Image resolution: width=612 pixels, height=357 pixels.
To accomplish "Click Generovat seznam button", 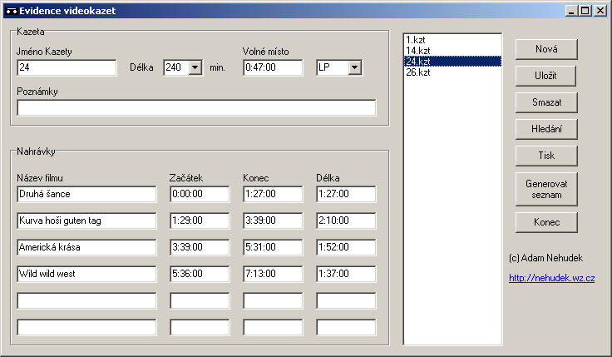I will click(x=546, y=189).
